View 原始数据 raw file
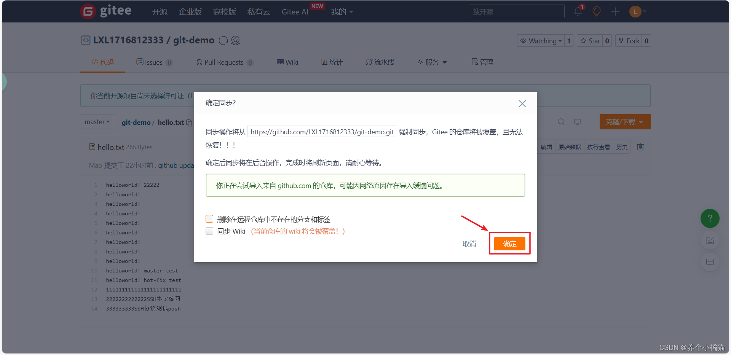This screenshot has height=355, width=731. tap(570, 147)
